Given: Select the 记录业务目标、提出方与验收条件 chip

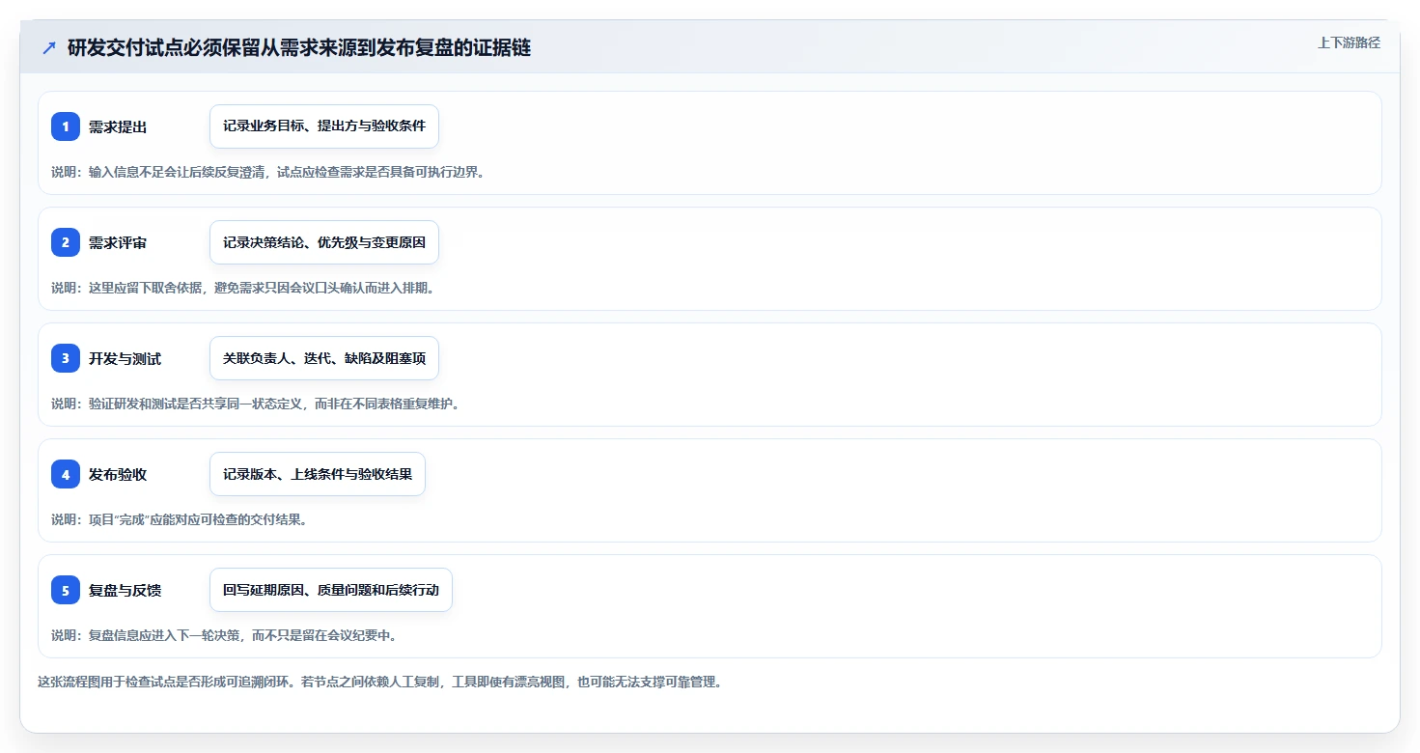Looking at the screenshot, I should 324,126.
